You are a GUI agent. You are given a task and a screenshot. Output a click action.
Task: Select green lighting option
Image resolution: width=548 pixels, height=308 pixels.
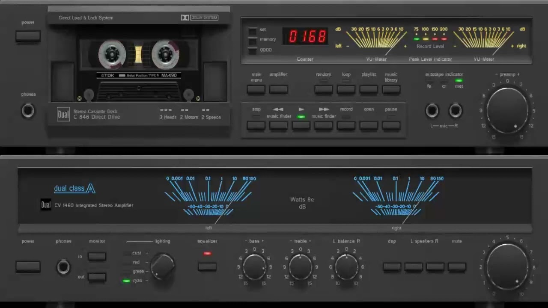[138, 272]
